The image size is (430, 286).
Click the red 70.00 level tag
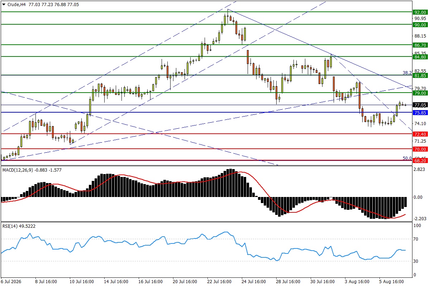[420, 149]
